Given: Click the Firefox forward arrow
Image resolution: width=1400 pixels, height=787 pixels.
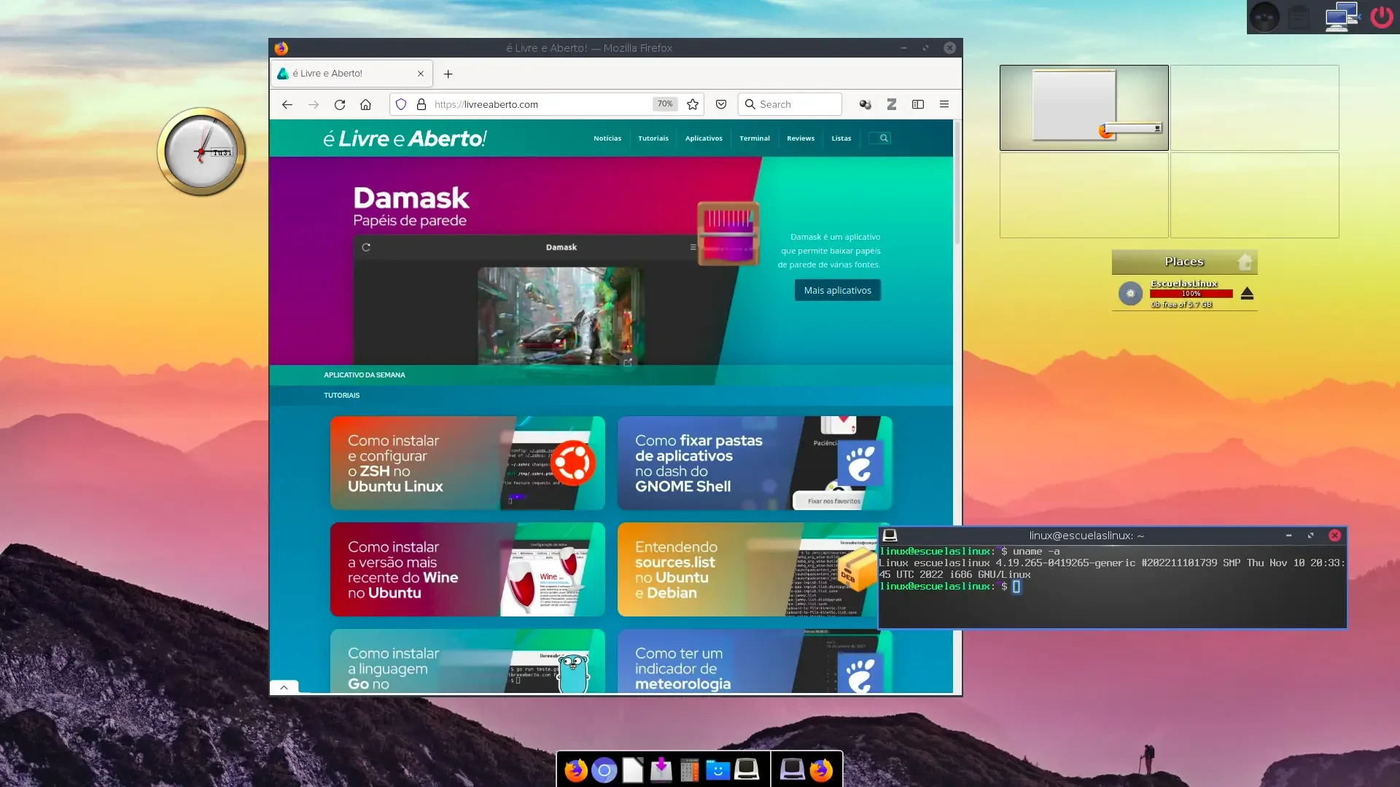Looking at the screenshot, I should tap(314, 105).
